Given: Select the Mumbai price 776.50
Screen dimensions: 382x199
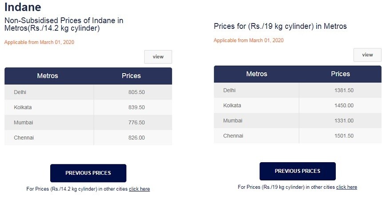Looking at the screenshot, I should point(136,122).
